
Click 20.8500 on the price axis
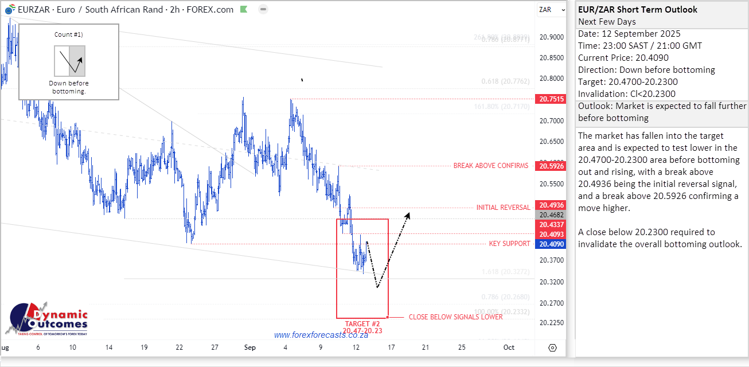pyautogui.click(x=551, y=58)
